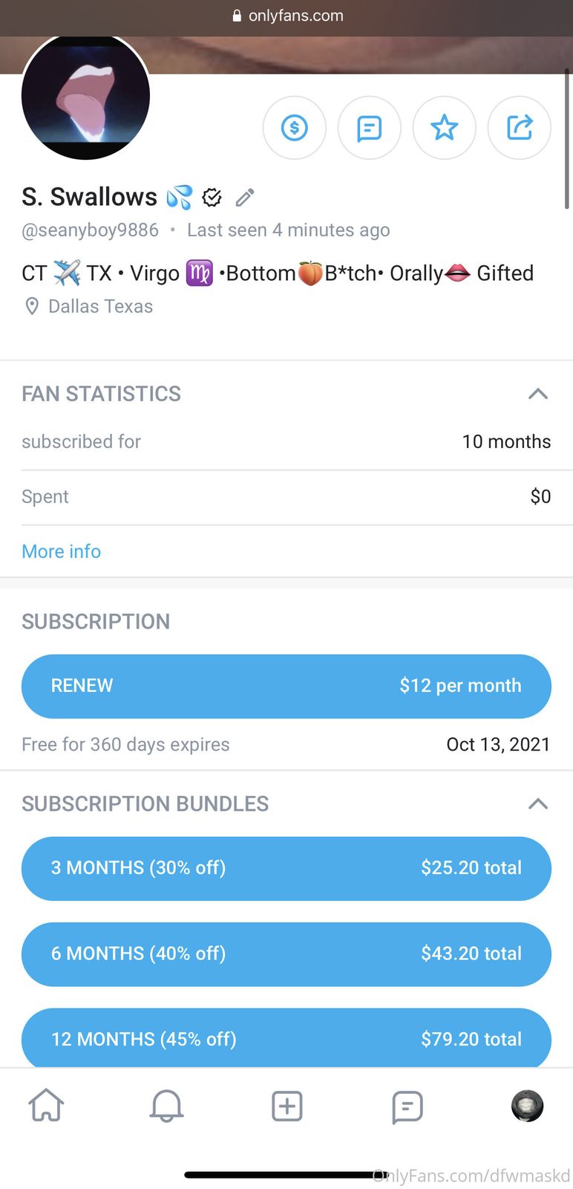This screenshot has height=1189, width=573.
Task: Tap the onlyfans.com address bar
Action: [288, 16]
